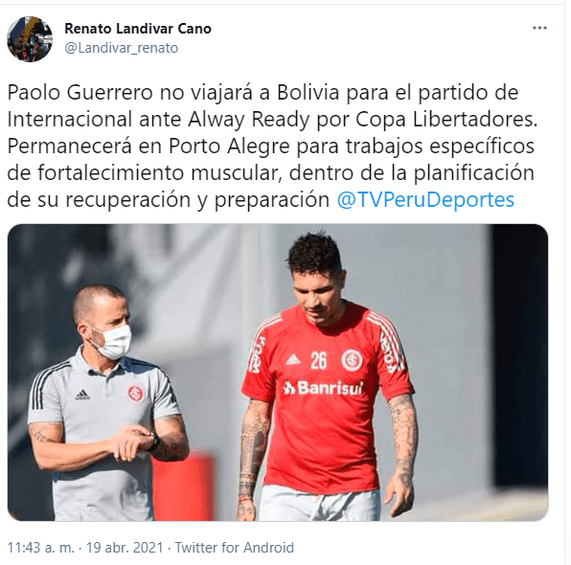Click the Banrisul sponsor logo on jersey

click(323, 388)
